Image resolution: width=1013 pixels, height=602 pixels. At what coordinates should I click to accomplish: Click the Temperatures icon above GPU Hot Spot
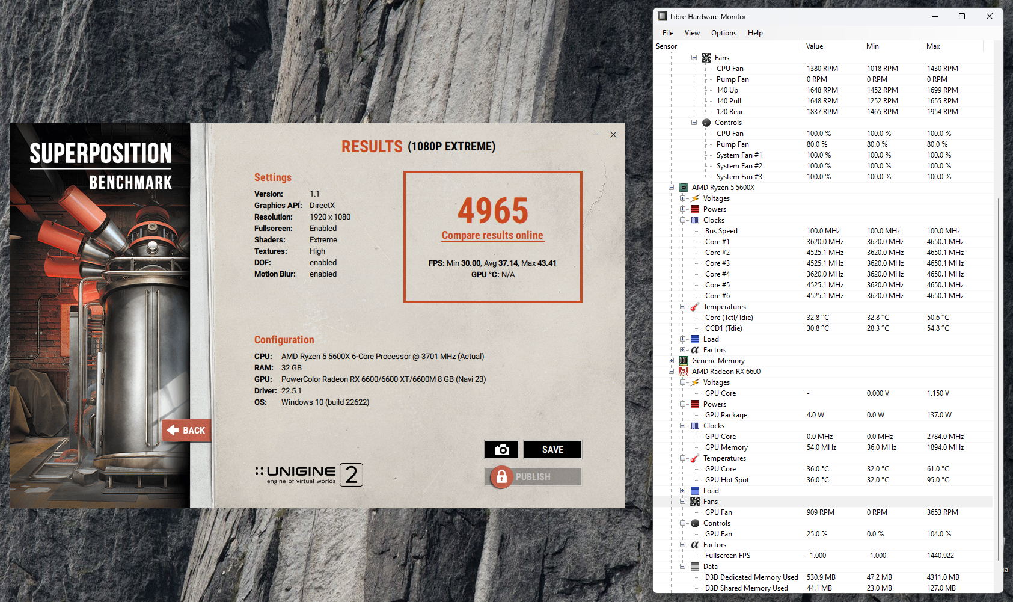(695, 458)
